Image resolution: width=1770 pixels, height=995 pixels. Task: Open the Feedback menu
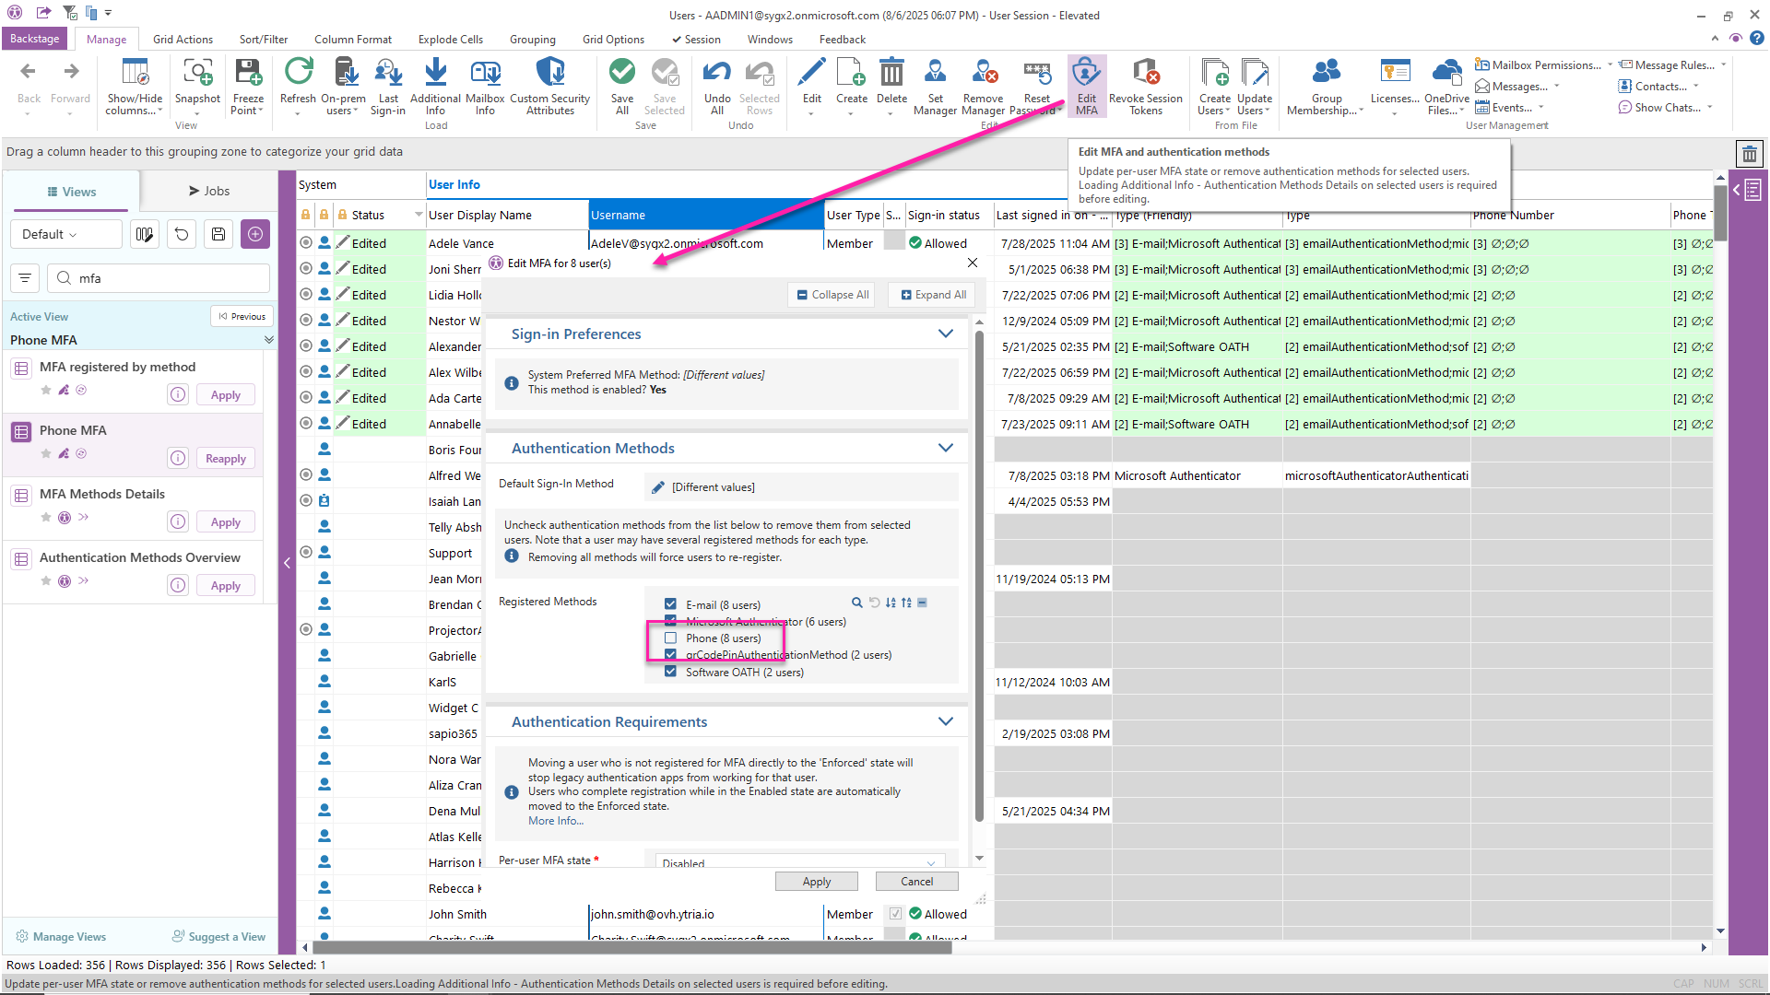click(x=842, y=39)
